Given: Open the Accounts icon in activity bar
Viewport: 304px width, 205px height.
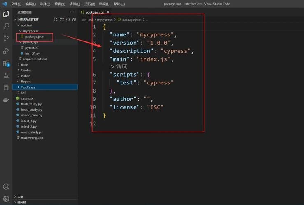Looking at the screenshot, I should (x=6, y=187).
